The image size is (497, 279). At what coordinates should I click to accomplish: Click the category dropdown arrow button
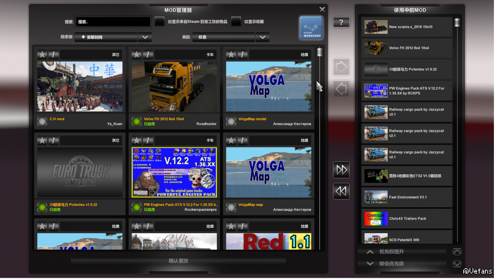tap(262, 37)
